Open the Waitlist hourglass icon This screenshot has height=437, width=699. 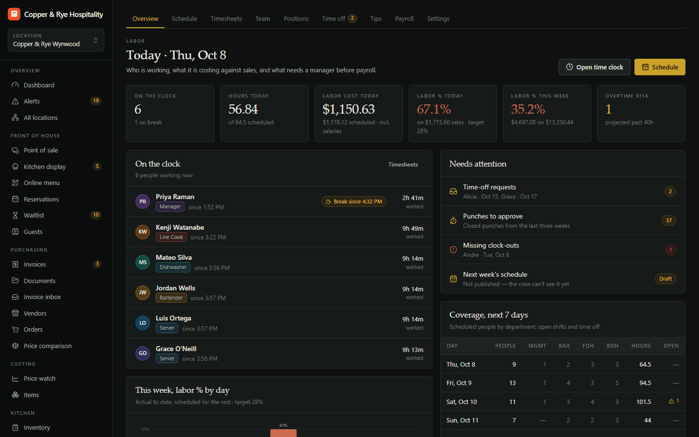[x=15, y=215]
